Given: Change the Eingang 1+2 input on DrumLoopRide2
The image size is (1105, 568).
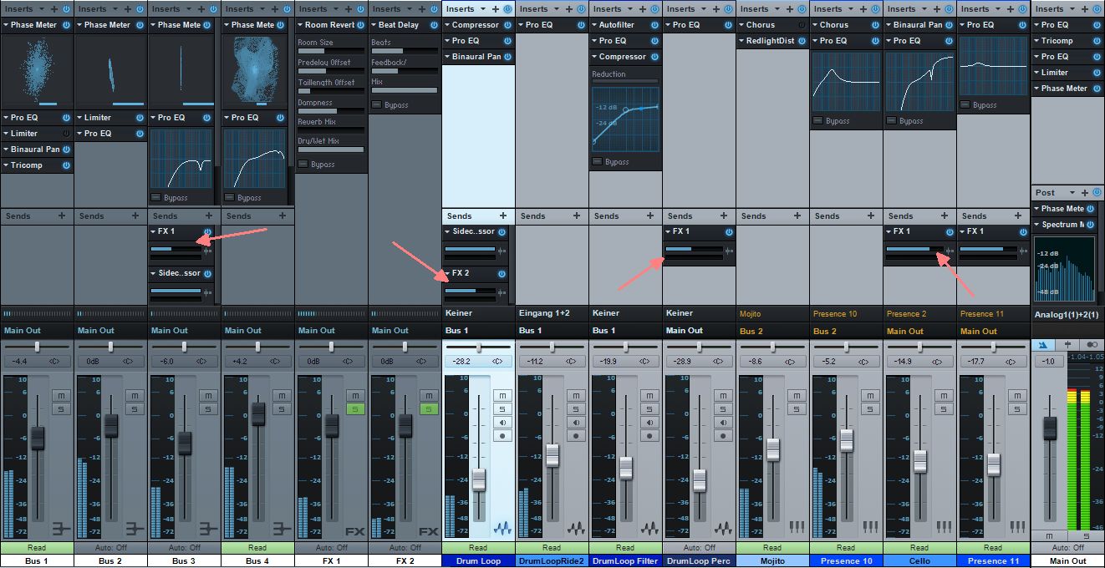Looking at the screenshot, I should tap(552, 314).
